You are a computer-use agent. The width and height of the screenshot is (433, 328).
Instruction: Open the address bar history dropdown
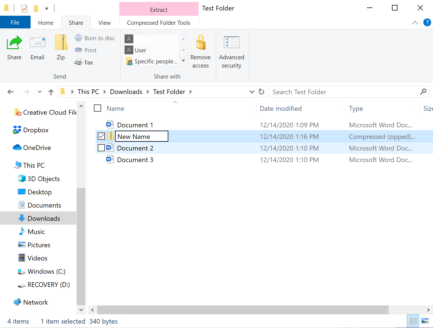tap(252, 92)
